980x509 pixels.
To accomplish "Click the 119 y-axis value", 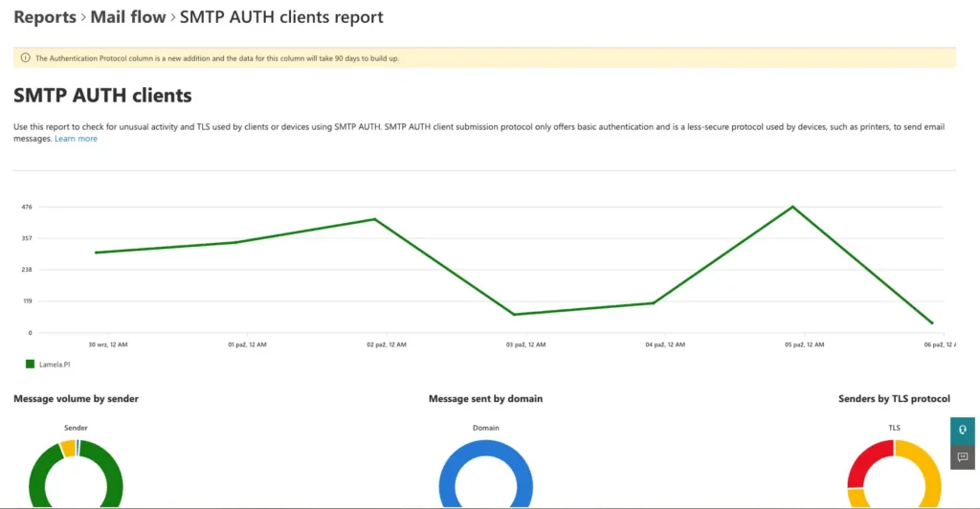I will [28, 301].
